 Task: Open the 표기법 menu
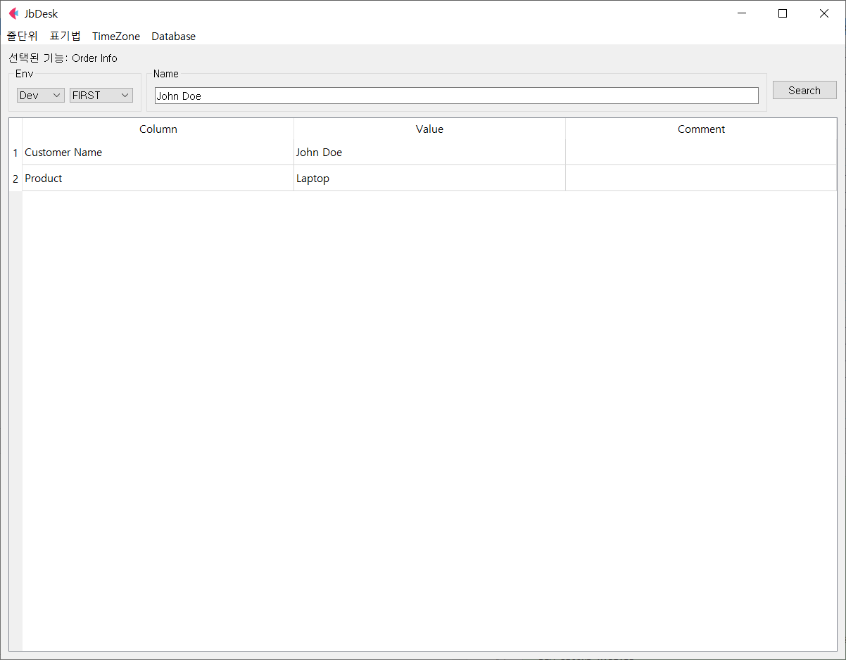(65, 36)
